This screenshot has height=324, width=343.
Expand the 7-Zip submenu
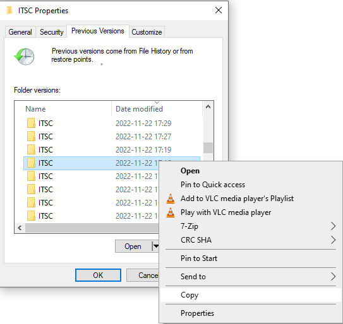[x=333, y=226]
